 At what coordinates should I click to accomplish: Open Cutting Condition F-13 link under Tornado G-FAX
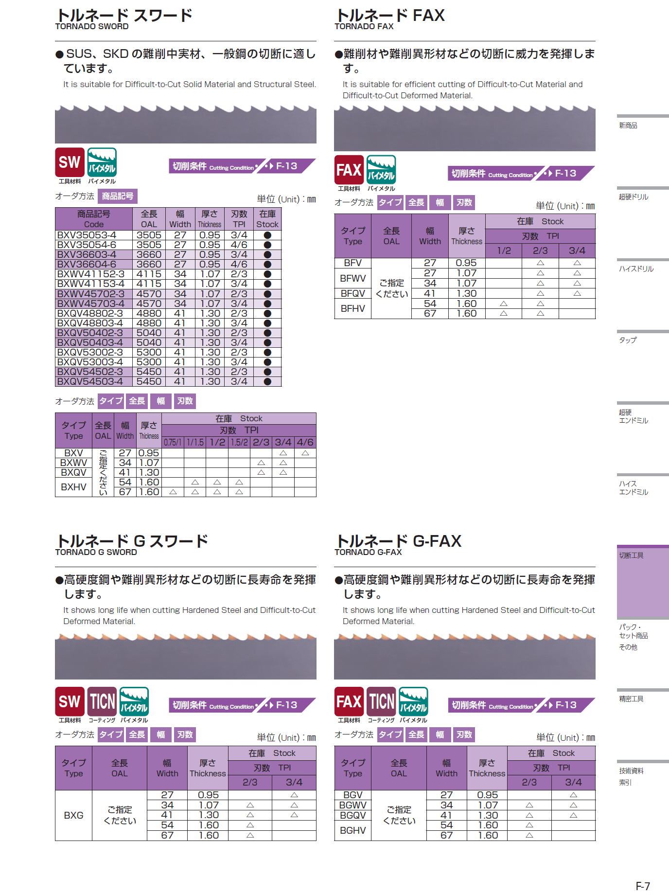pos(521,705)
